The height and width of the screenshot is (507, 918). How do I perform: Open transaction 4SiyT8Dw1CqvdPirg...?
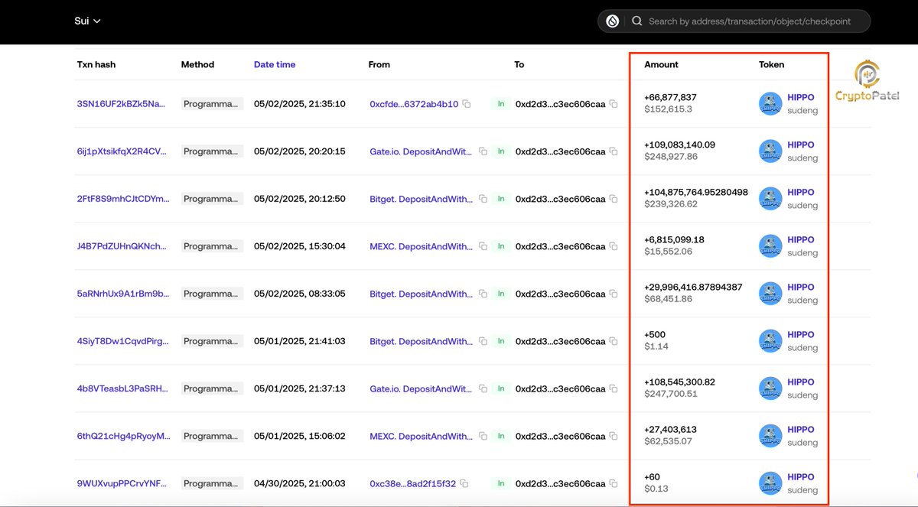point(123,341)
